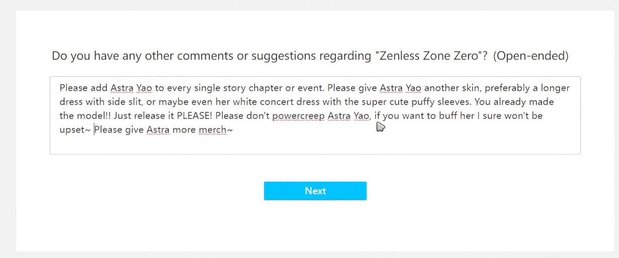The width and height of the screenshot is (619, 258).
Task: Click the misspelled word "powercreep"
Action: (298, 116)
